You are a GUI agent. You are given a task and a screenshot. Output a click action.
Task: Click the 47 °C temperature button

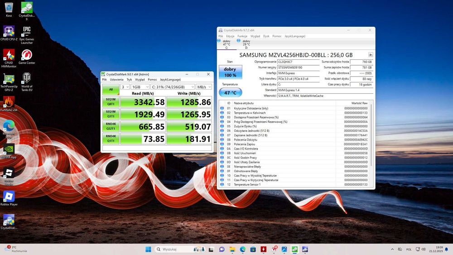[230, 93]
